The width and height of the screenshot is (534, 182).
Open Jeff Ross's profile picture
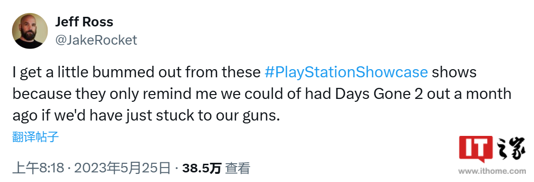click(x=30, y=31)
